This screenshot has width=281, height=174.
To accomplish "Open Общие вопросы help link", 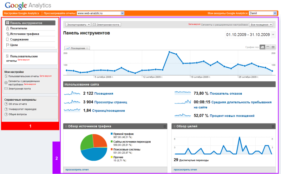I will pos(18,114).
